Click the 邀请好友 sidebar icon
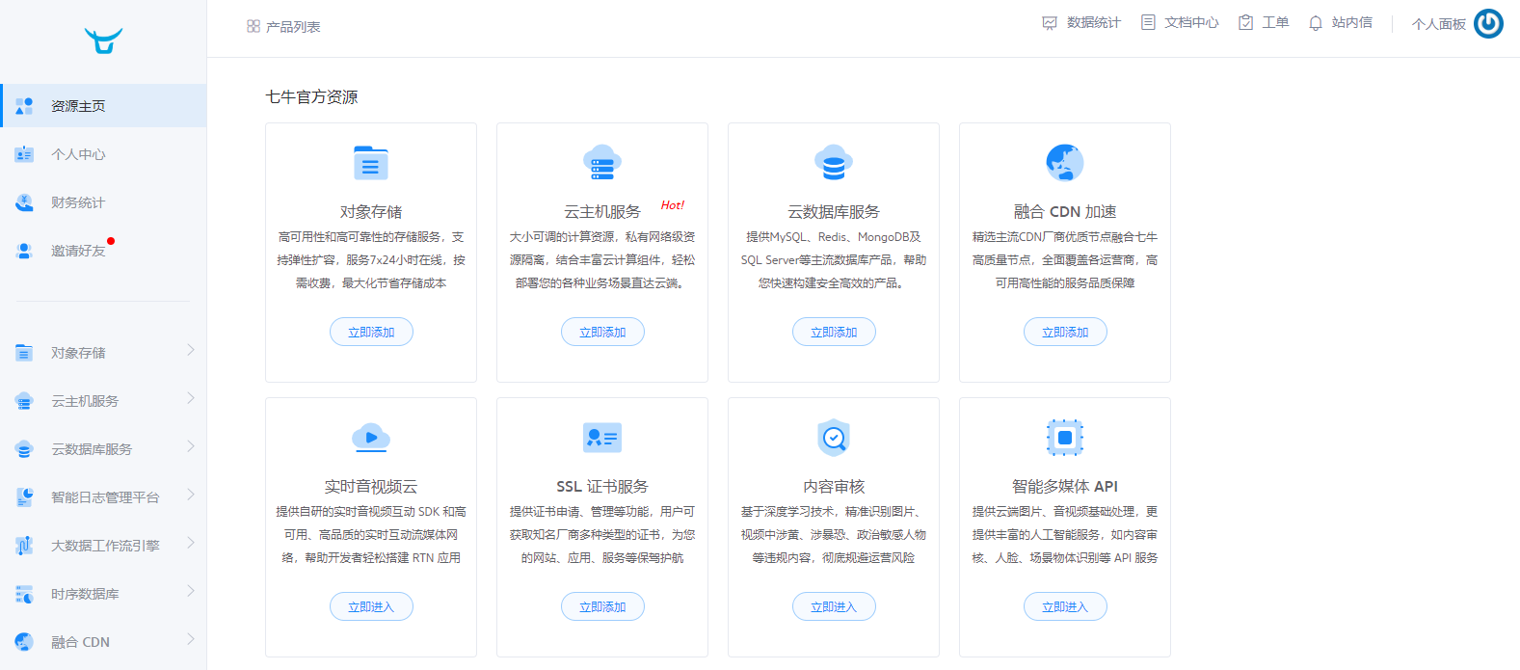This screenshot has width=1520, height=670. pyautogui.click(x=25, y=251)
